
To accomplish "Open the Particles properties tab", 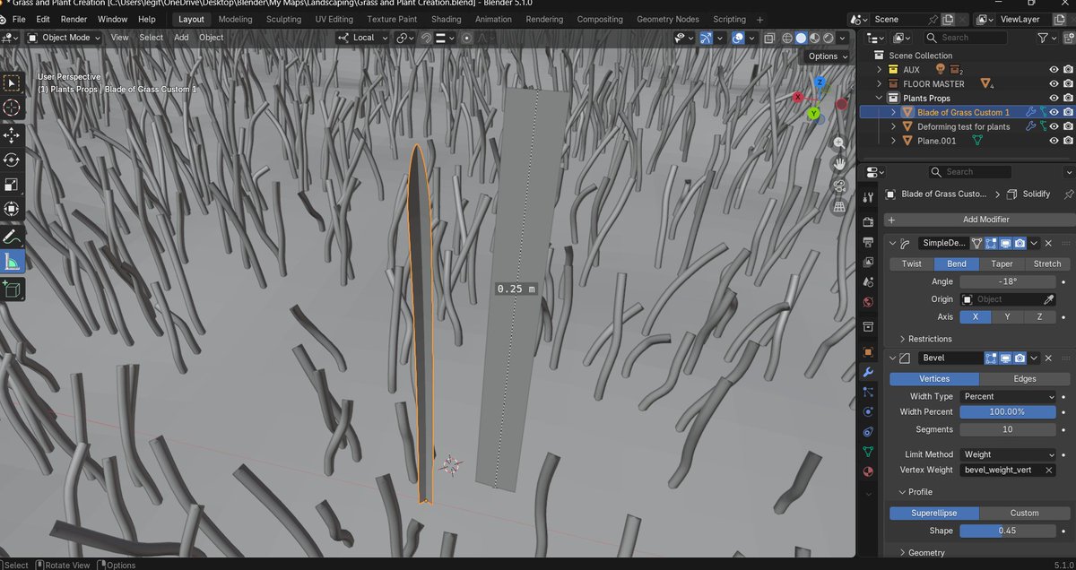I will click(868, 392).
